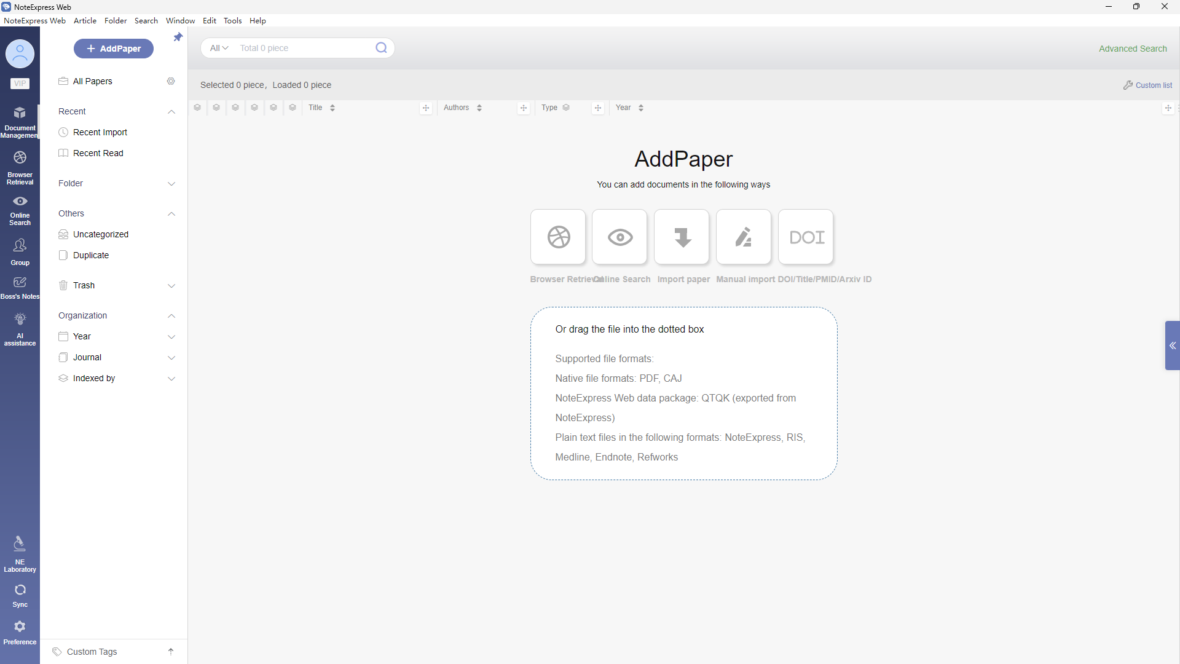Screen dimensions: 1180x664
Task: Open the Tools menu
Action: pos(232,20)
